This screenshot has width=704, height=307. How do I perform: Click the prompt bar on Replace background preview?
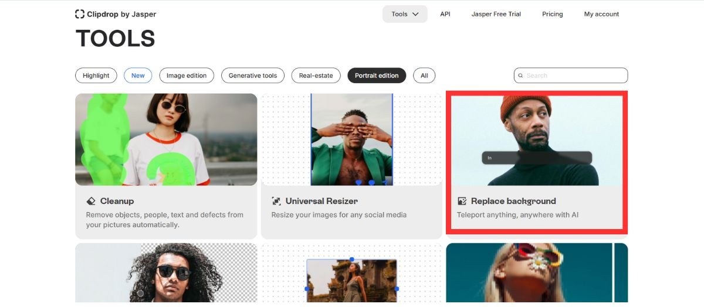pos(537,158)
